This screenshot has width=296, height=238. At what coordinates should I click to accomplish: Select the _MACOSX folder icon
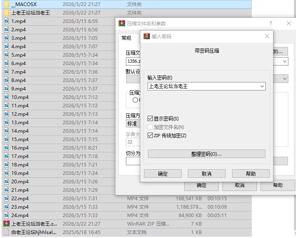point(6,4)
